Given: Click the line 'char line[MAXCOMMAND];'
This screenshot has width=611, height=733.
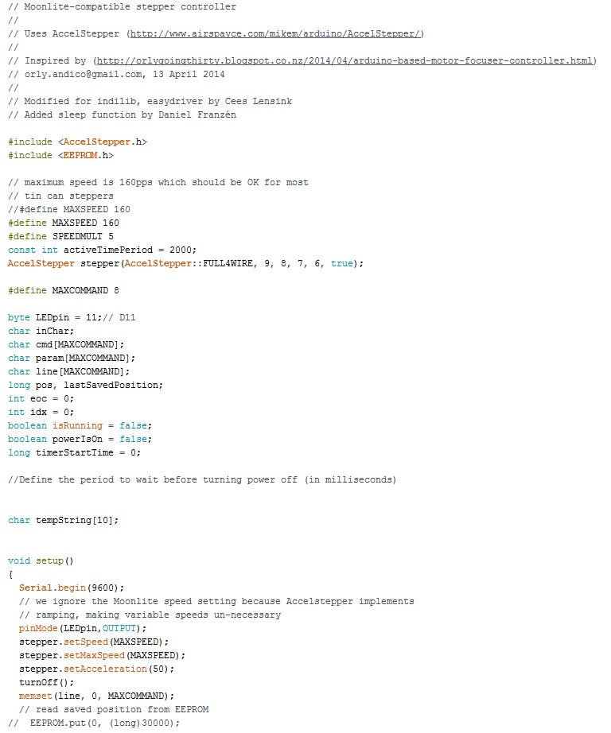Looking at the screenshot, I should coord(69,373).
